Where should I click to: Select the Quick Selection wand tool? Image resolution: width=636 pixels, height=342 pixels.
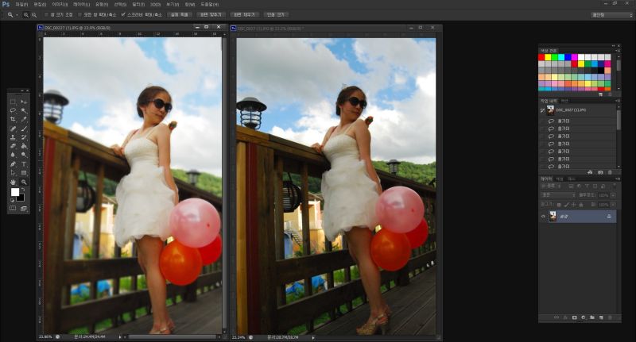[x=24, y=110]
